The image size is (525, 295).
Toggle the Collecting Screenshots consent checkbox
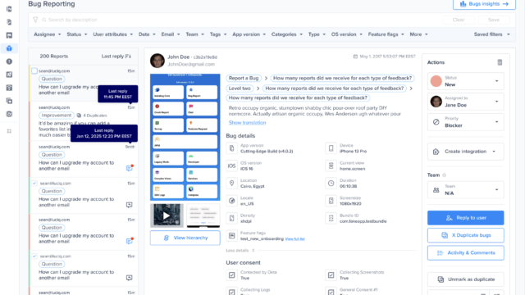[x=331, y=275]
